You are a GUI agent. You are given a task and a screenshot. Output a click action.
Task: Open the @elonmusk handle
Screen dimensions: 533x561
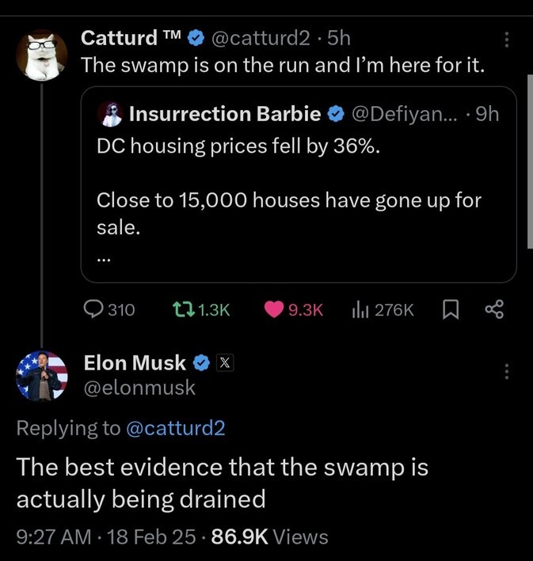(x=139, y=388)
